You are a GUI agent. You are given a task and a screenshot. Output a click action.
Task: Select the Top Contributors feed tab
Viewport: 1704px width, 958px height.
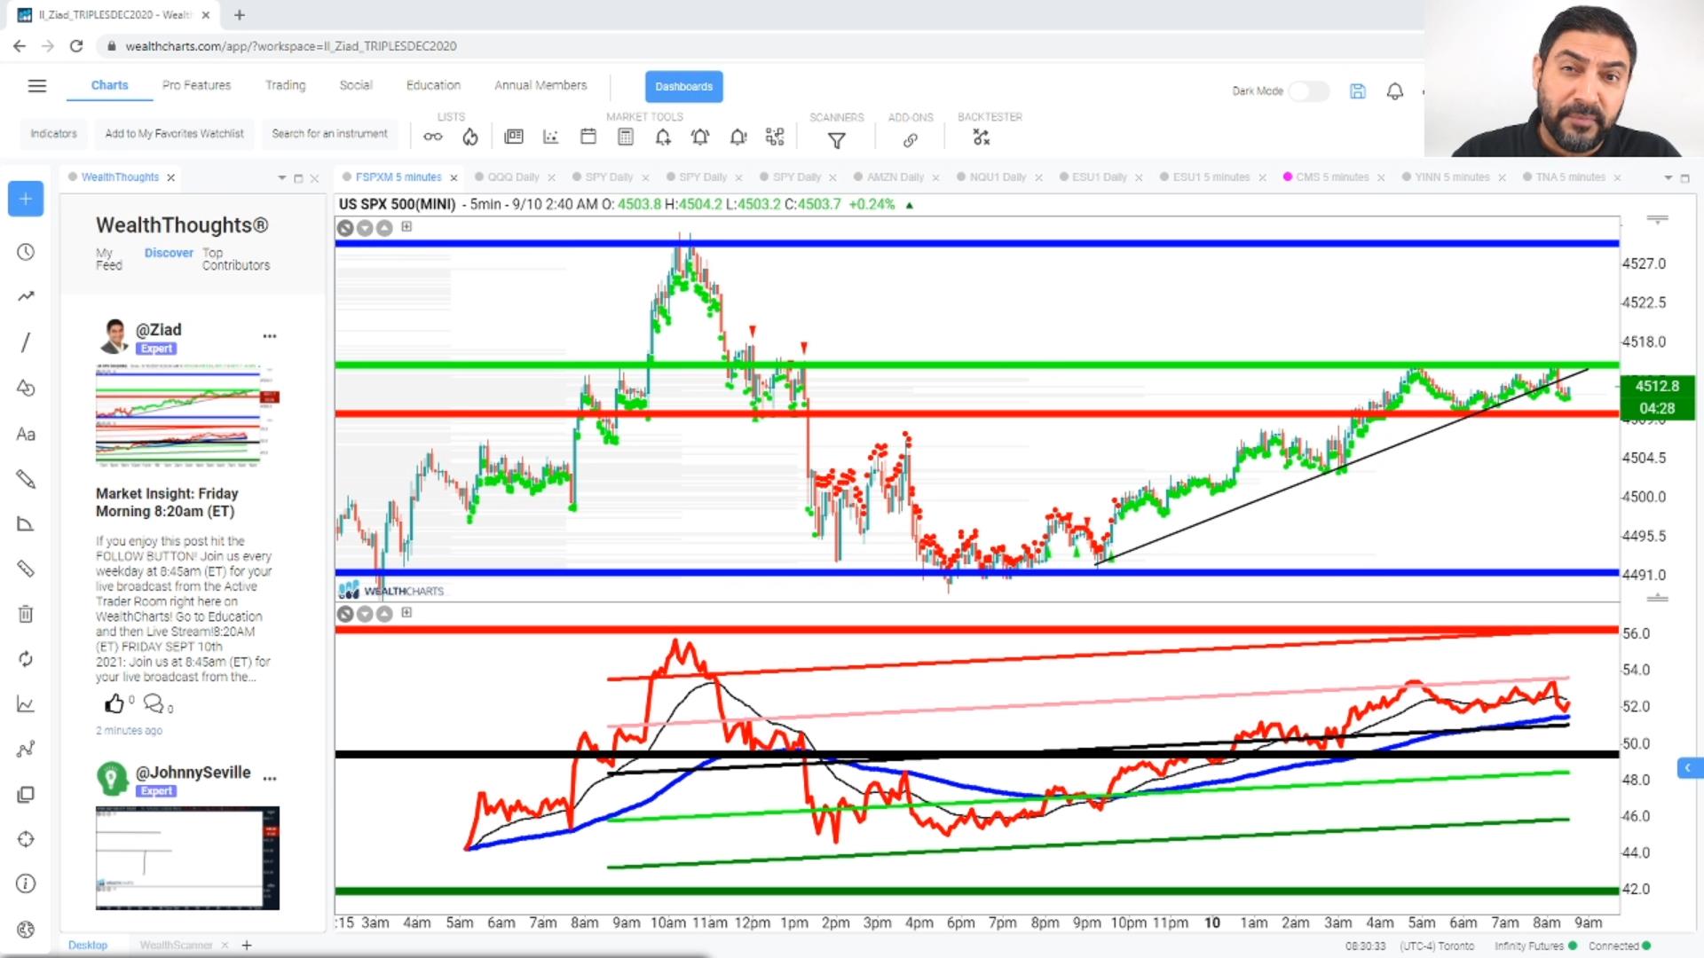point(235,259)
